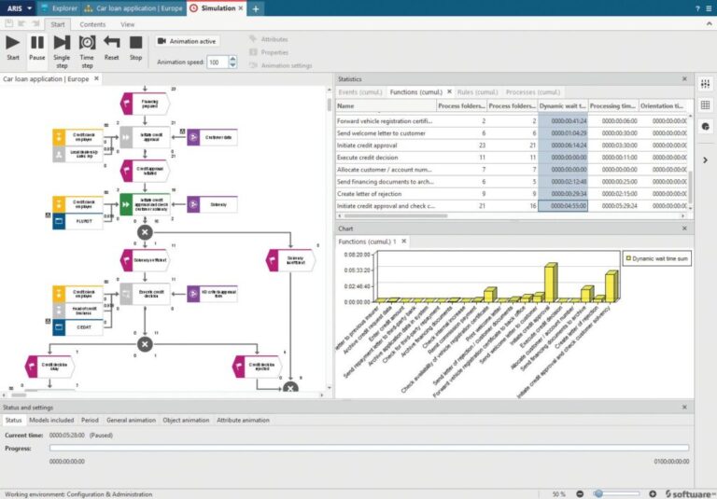The width and height of the screenshot is (717, 499).
Task: Stop the simulation
Action: [x=136, y=43]
